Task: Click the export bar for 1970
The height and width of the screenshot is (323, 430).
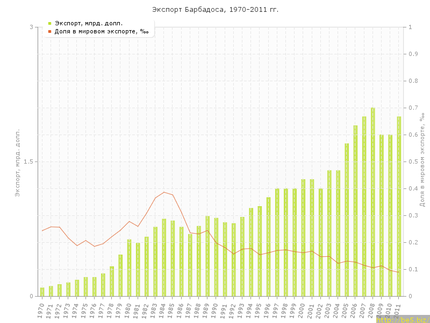Action: pos(42,292)
